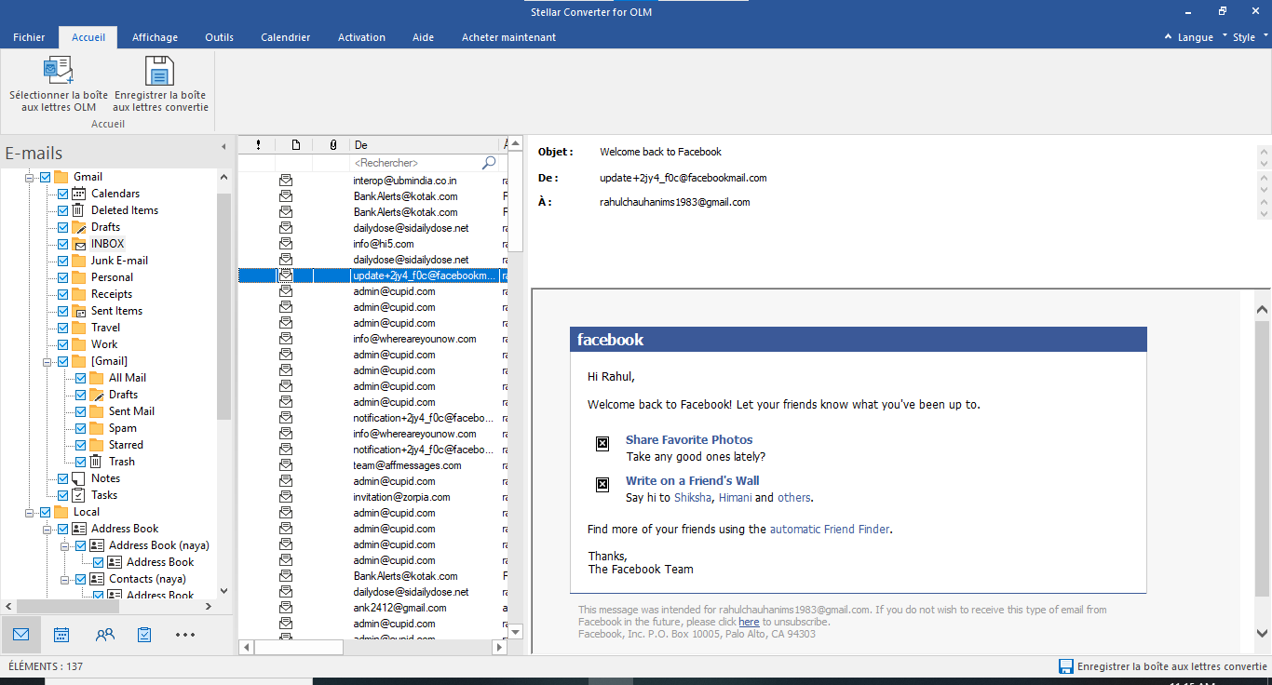Open the Mail view icon
1272x685 pixels.
click(x=20, y=634)
